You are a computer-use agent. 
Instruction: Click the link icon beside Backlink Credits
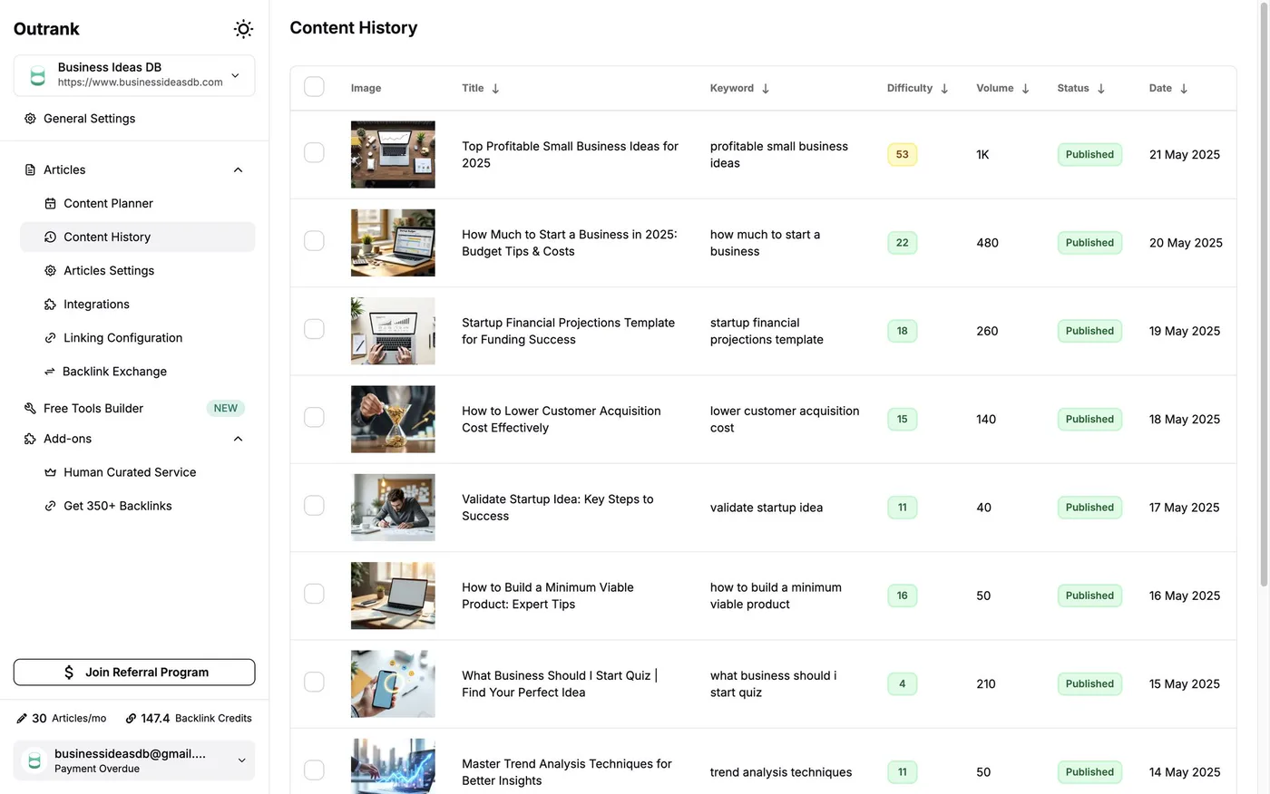tap(131, 719)
